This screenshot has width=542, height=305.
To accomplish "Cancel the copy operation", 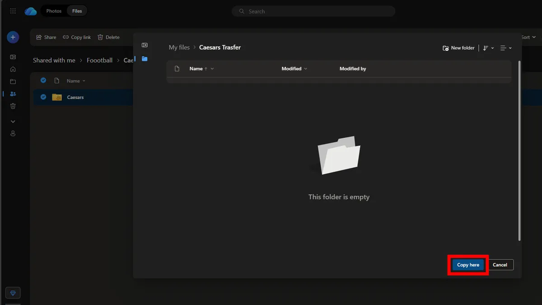I will coord(500,265).
